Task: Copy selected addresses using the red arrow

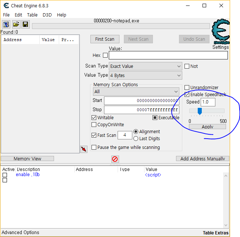Action: [84, 149]
